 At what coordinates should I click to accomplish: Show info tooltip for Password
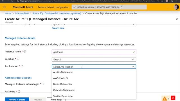(19, 91)
